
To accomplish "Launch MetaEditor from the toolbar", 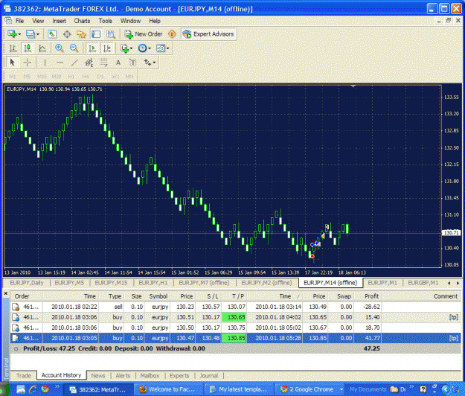I will 172,34.
